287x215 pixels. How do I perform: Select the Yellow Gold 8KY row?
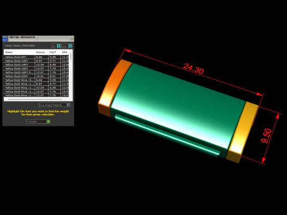[36, 57]
